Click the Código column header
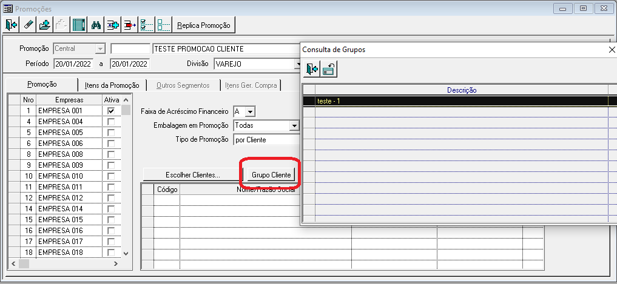This screenshot has width=617, height=284. (x=167, y=190)
